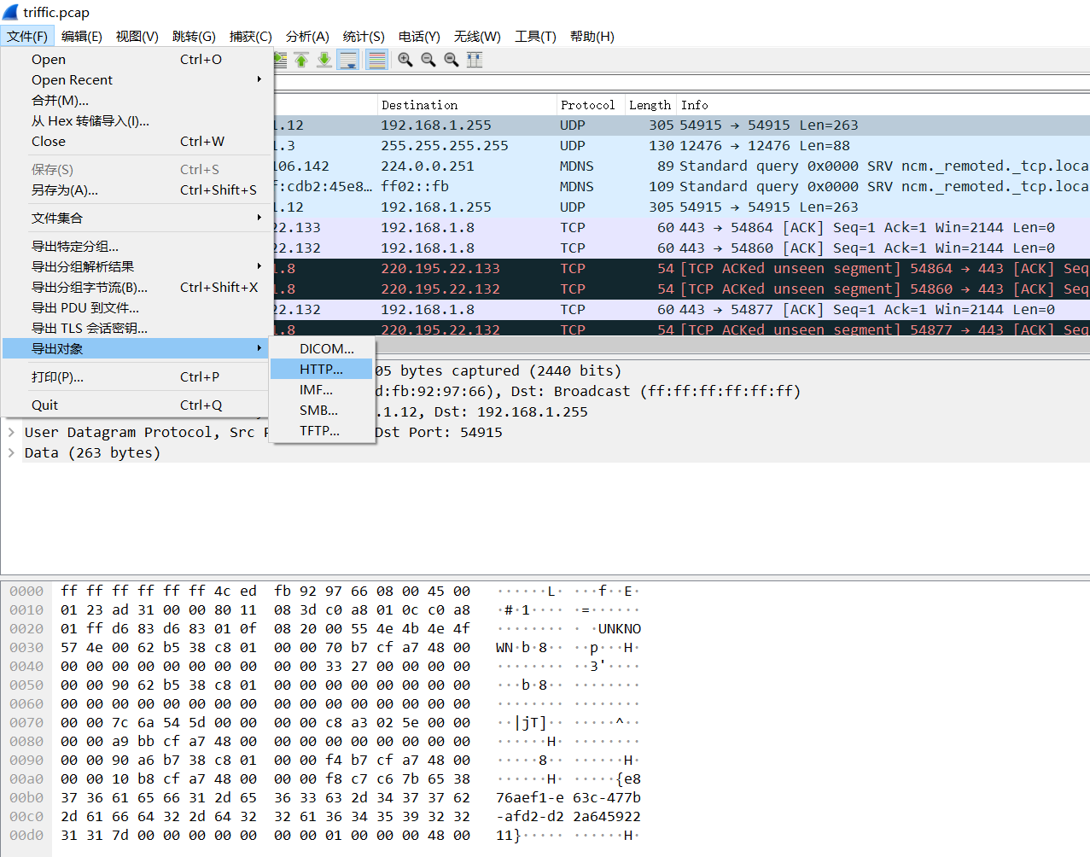Choose IMF... from export objects submenu
Image resolution: width=1090 pixels, height=857 pixels.
322,390
